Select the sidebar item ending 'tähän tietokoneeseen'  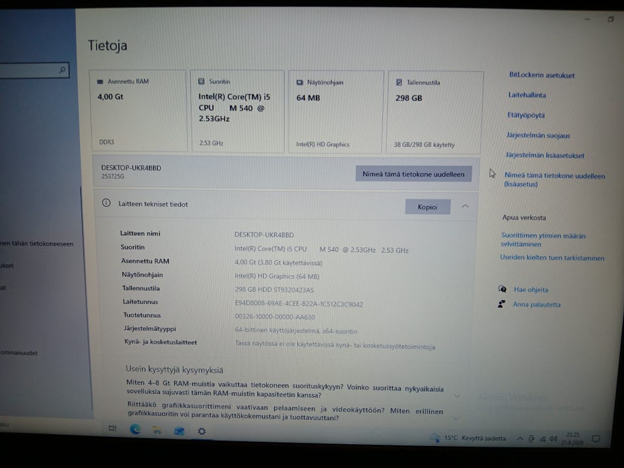[36, 244]
